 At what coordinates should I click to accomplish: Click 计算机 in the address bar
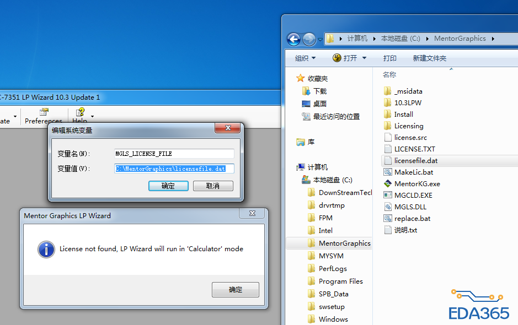[x=357, y=39]
